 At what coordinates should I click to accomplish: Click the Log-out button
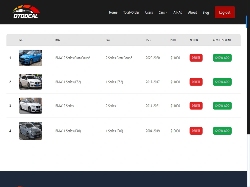pyautogui.click(x=225, y=12)
